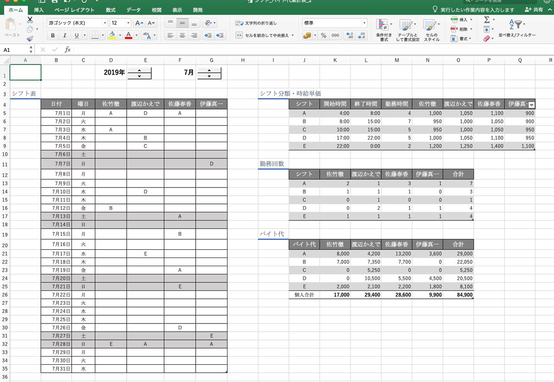Increase font size with the large A icon
Image resolution: width=554 pixels, height=382 pixels.
click(x=139, y=23)
